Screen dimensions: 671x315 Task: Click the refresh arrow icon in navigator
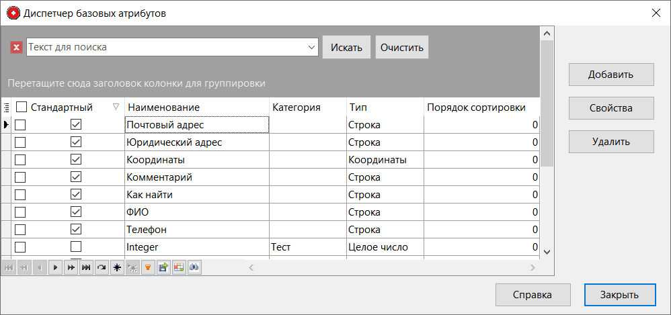pyautogui.click(x=102, y=267)
